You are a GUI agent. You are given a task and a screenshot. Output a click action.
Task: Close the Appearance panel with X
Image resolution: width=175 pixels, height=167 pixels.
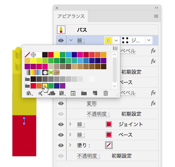pos(57,8)
